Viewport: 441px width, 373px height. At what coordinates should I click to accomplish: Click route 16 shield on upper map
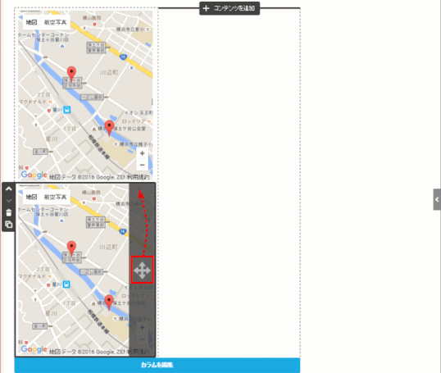(x=123, y=57)
